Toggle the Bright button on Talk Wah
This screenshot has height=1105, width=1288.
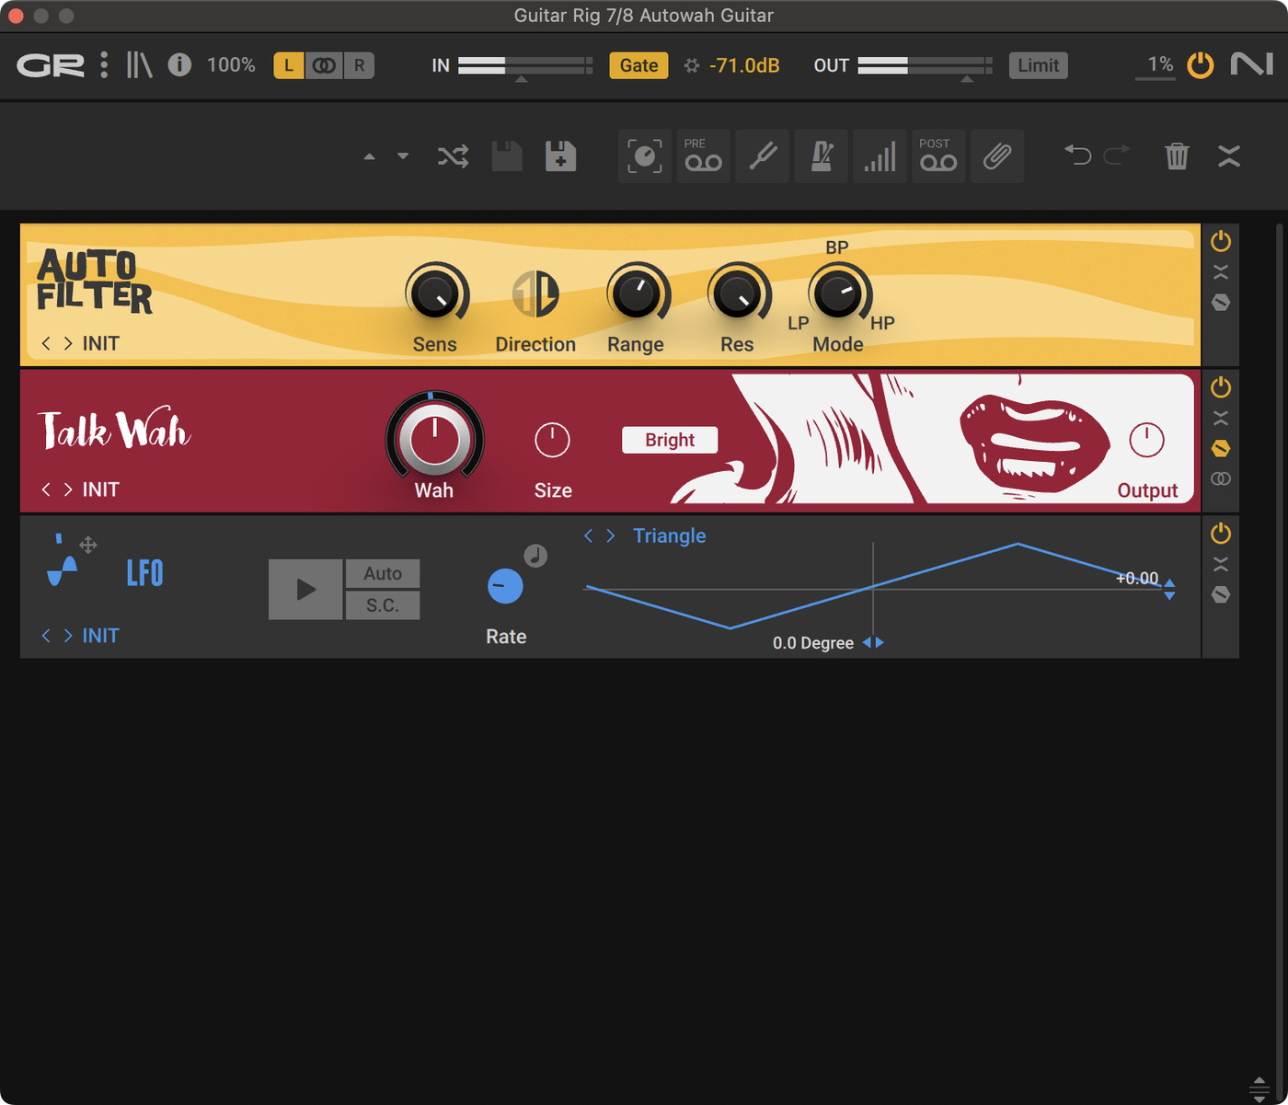click(670, 440)
